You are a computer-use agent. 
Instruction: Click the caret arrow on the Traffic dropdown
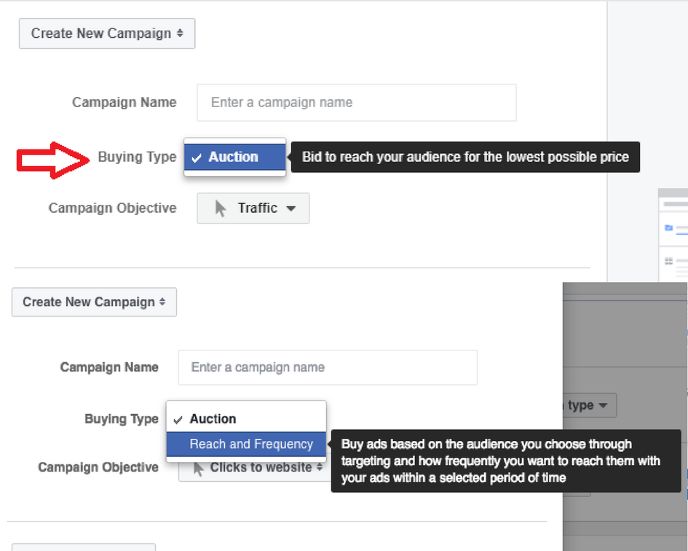(x=291, y=208)
